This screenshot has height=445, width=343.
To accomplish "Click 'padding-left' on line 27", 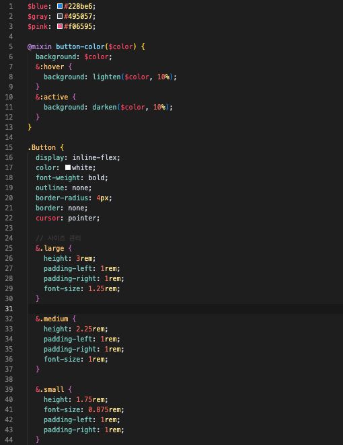I will (68, 268).
